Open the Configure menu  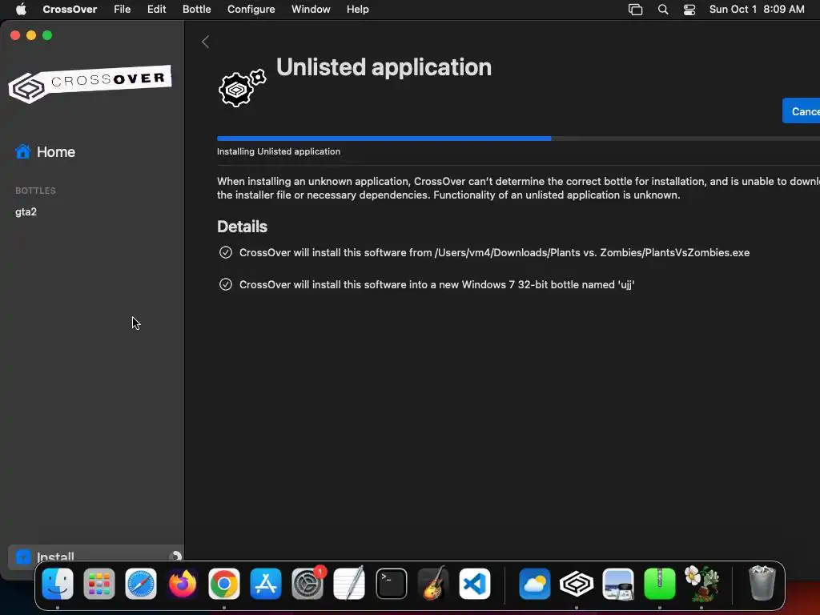point(251,10)
